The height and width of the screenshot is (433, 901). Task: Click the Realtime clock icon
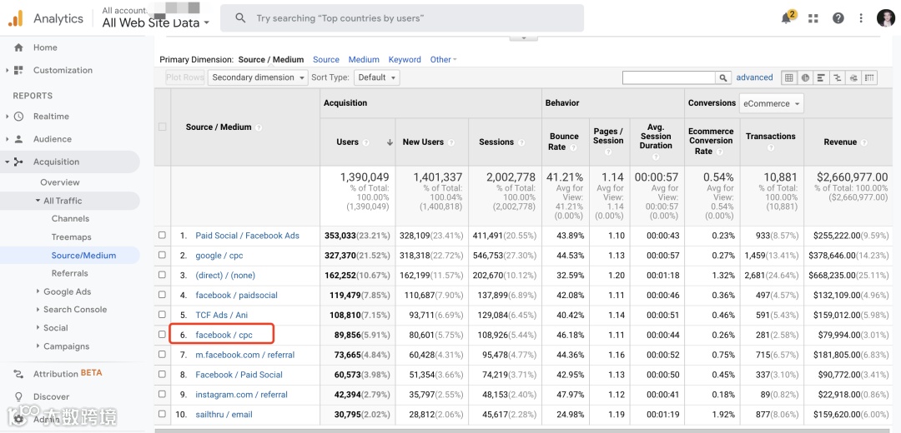coord(18,117)
